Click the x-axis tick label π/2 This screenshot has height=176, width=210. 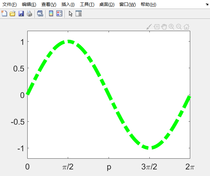68,167
